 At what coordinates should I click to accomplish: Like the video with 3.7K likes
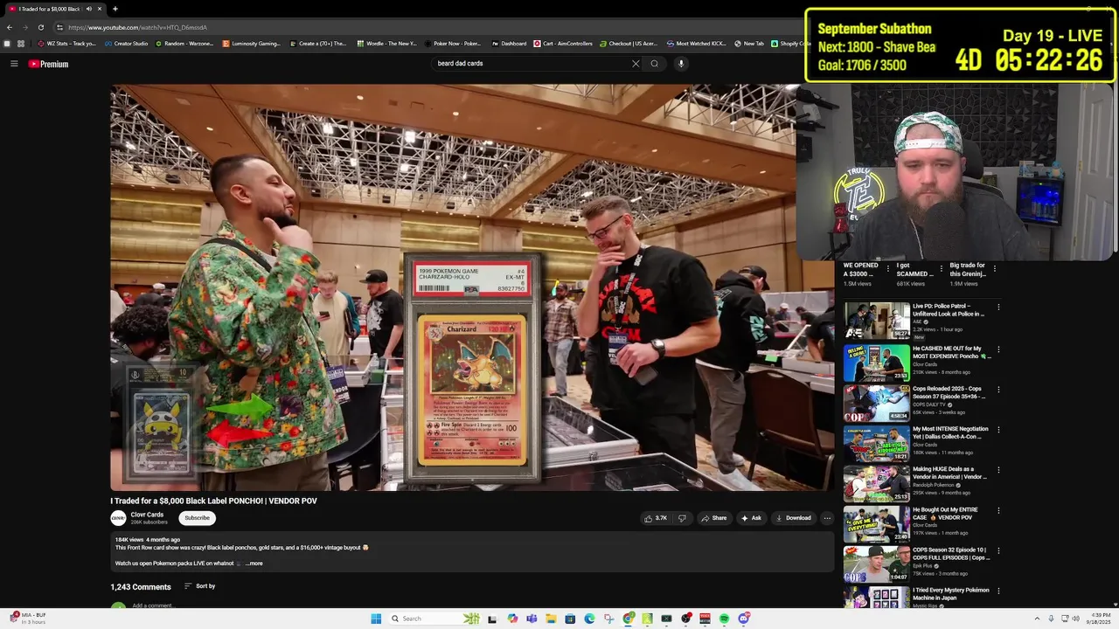656,518
